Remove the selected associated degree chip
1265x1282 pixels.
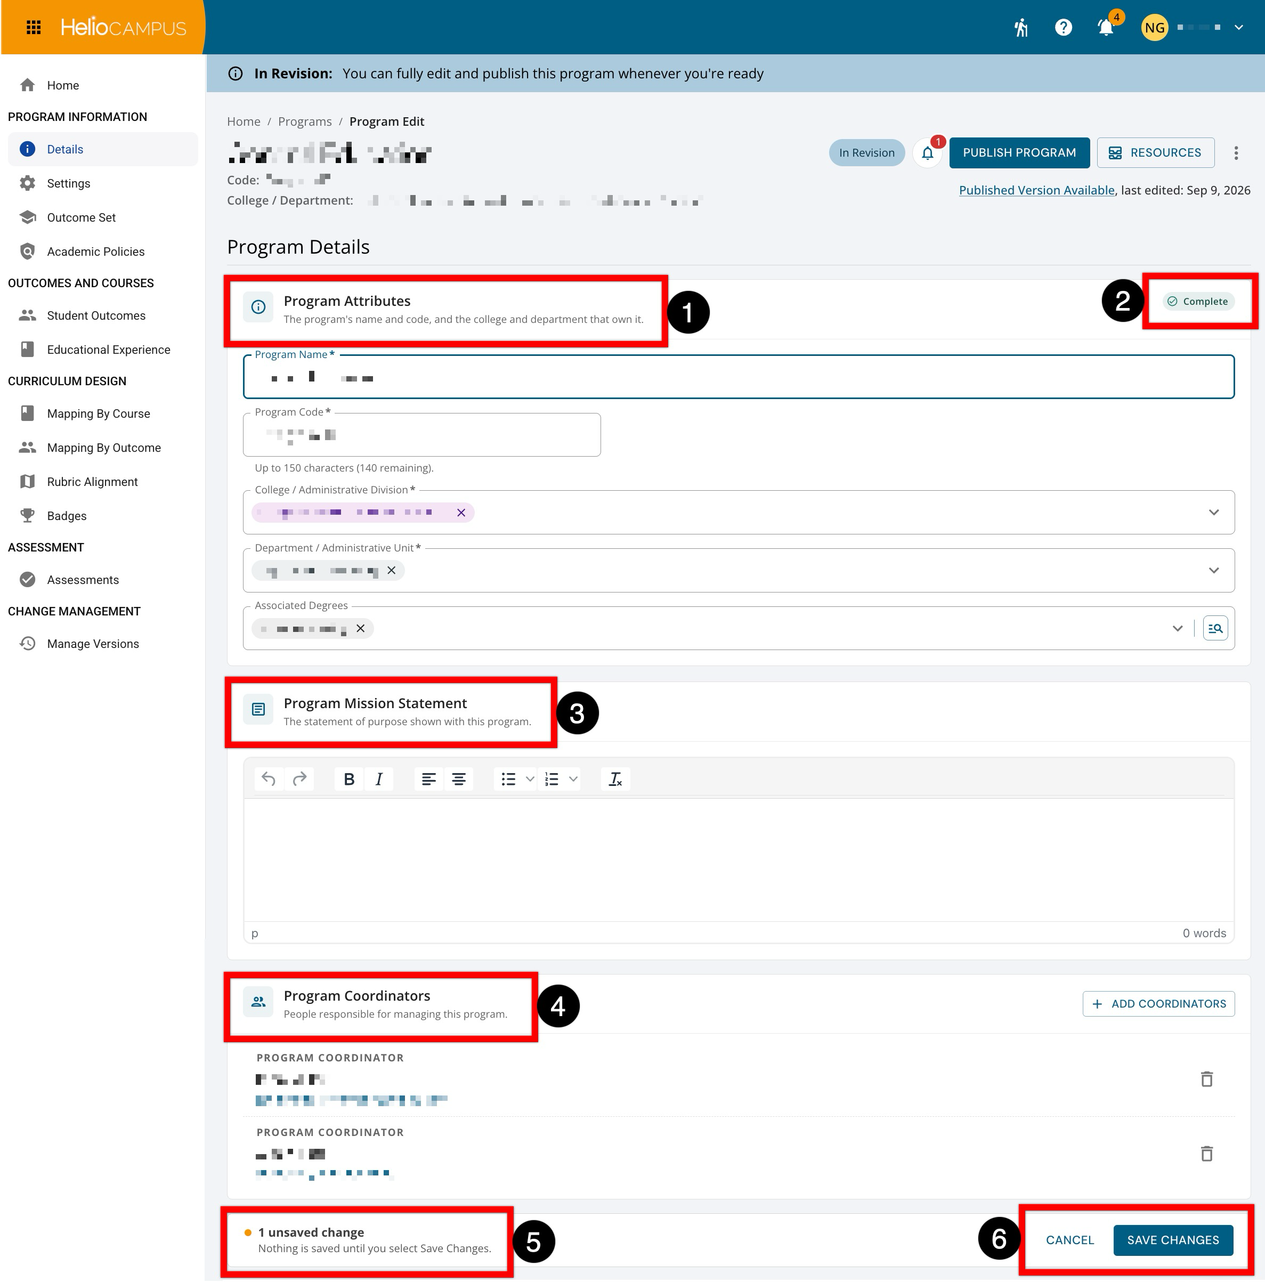coord(360,628)
